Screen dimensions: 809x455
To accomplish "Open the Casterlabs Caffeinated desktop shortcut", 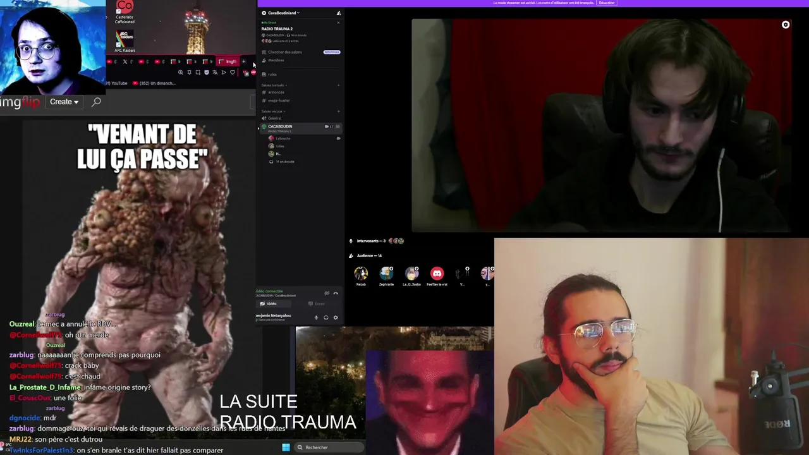I will coord(125,13).
